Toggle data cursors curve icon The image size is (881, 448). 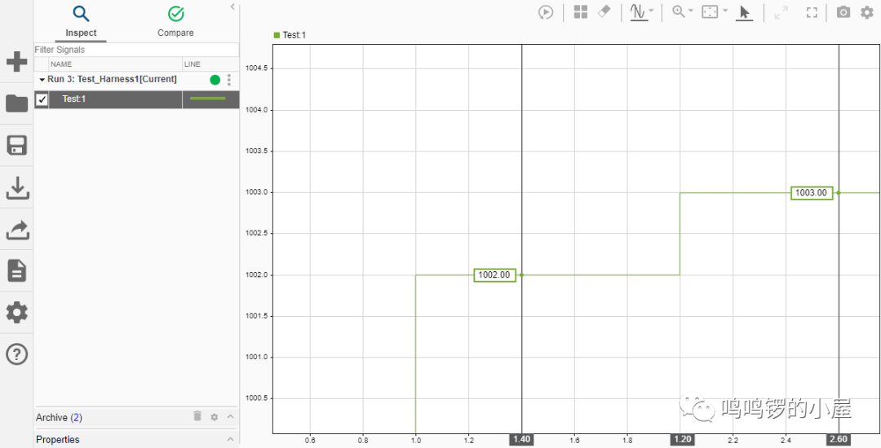[638, 12]
